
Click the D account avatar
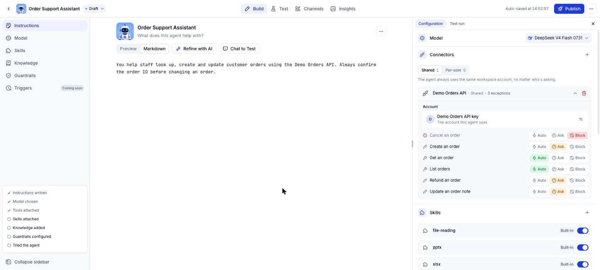(430, 119)
